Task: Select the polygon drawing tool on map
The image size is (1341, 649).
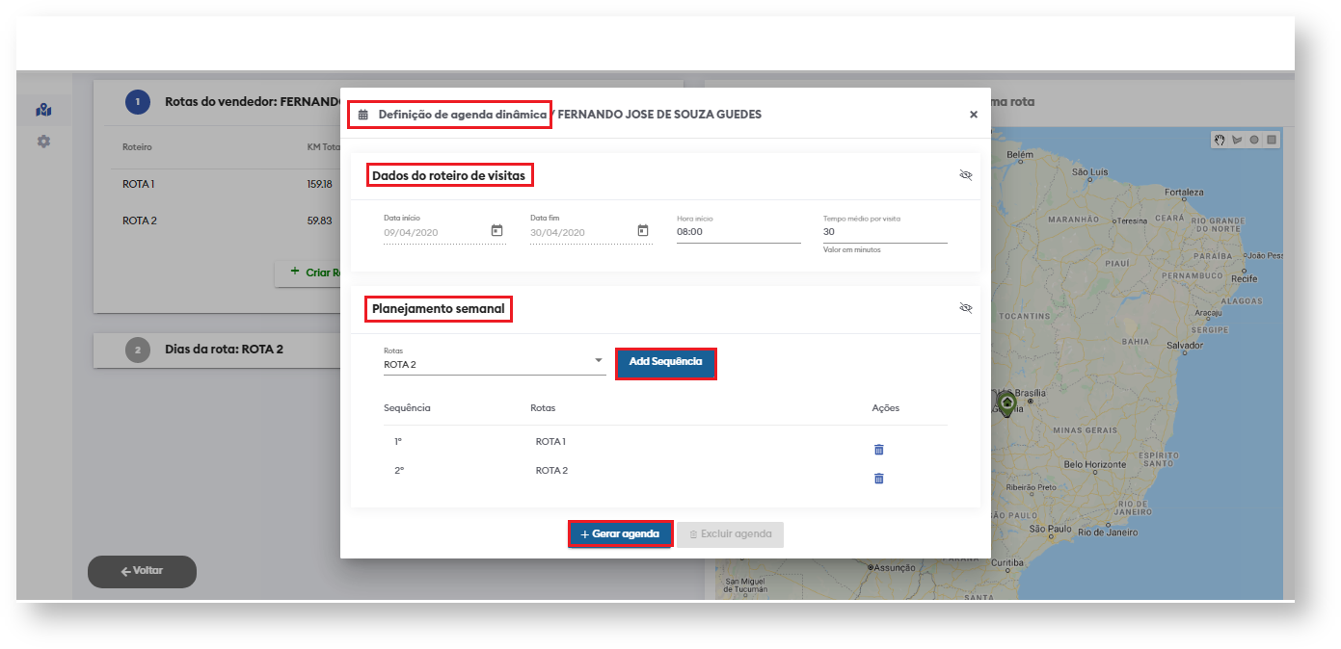Action: (x=1237, y=140)
